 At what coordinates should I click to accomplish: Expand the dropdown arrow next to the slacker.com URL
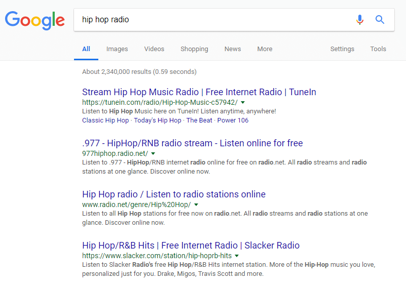click(x=237, y=256)
